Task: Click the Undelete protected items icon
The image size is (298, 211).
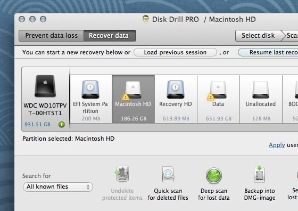Action: coord(122,174)
